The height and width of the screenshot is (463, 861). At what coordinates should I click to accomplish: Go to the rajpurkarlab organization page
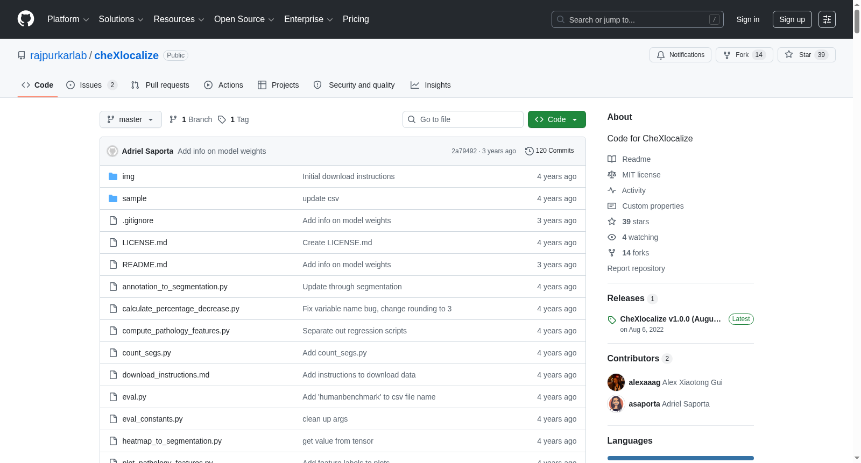[x=59, y=55]
